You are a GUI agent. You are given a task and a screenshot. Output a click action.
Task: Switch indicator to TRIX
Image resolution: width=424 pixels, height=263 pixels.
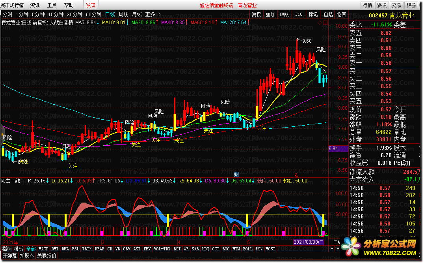coord(87,249)
